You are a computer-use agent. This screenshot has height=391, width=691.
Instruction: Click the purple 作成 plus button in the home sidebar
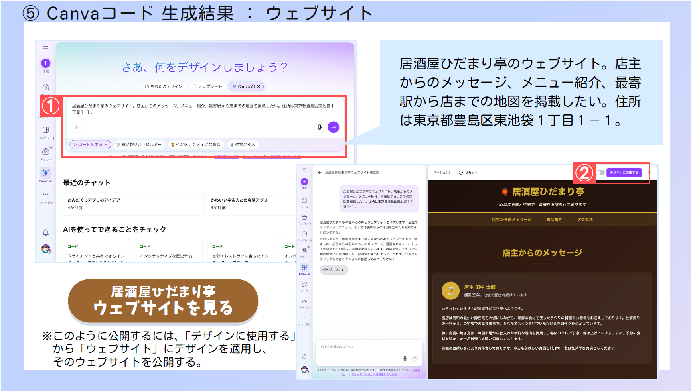coord(46,63)
